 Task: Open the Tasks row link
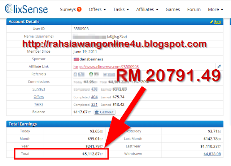[39, 104]
